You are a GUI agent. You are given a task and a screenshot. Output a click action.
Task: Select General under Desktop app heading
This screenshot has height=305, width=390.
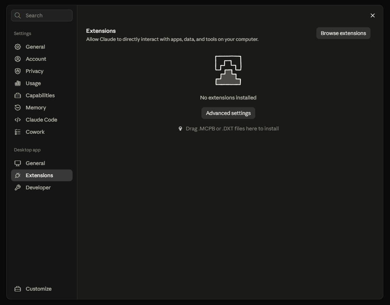click(x=42, y=163)
